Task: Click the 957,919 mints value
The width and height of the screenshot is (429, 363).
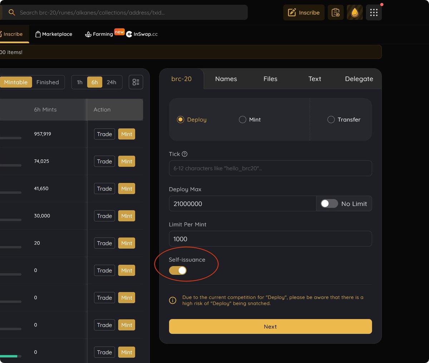Action: (x=43, y=134)
